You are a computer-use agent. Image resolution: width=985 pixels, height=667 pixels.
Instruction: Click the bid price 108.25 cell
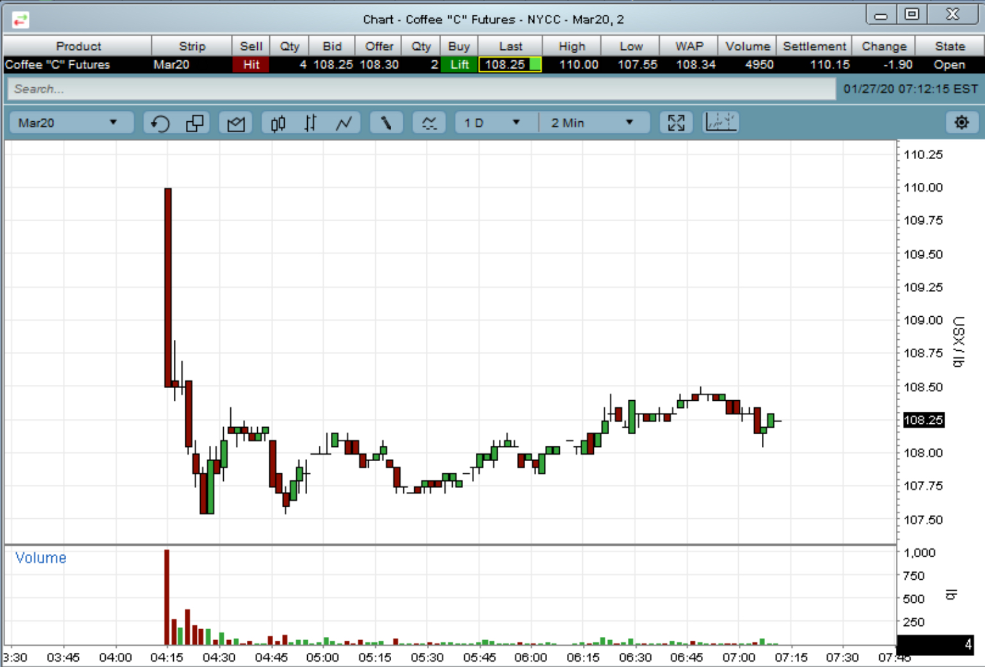333,65
